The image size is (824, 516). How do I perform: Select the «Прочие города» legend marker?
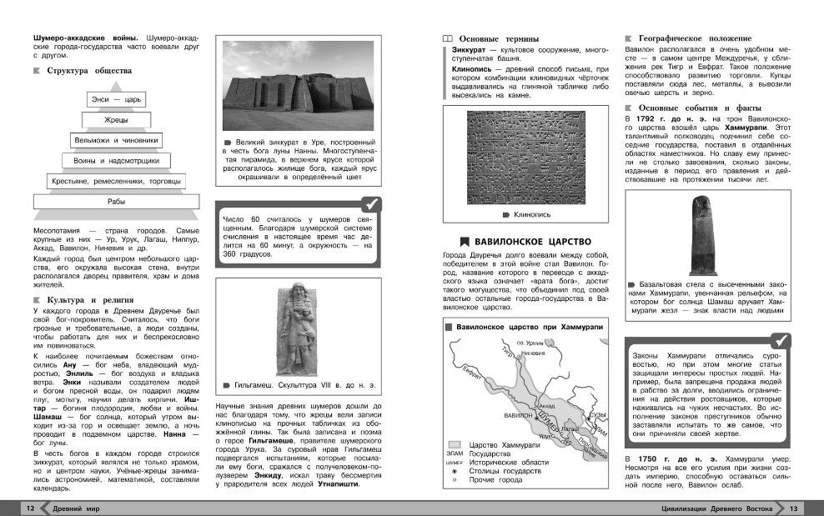pos(455,480)
